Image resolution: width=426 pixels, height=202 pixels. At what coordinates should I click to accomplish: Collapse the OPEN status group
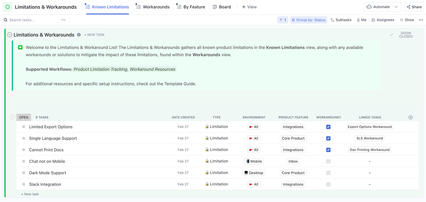click(12, 117)
